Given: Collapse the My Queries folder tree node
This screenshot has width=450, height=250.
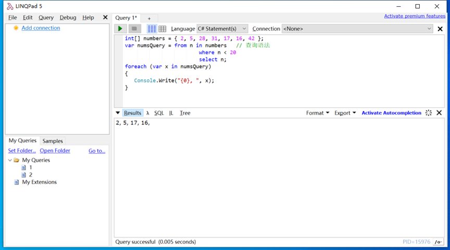Looking at the screenshot, I should click(x=10, y=160).
